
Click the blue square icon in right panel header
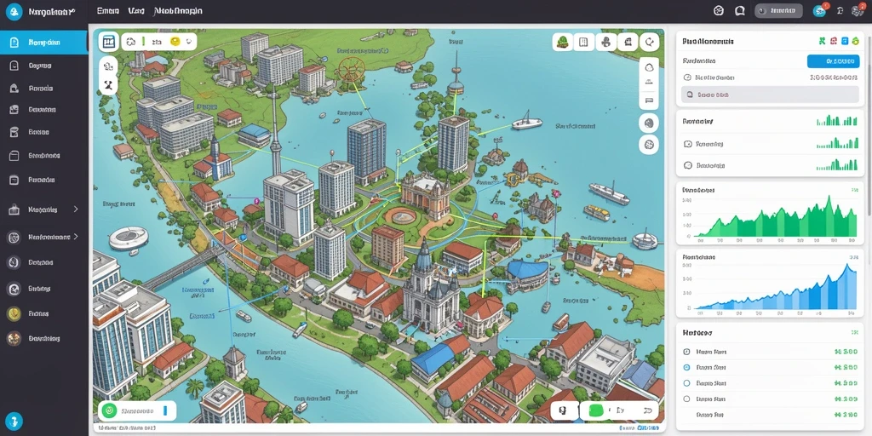844,41
